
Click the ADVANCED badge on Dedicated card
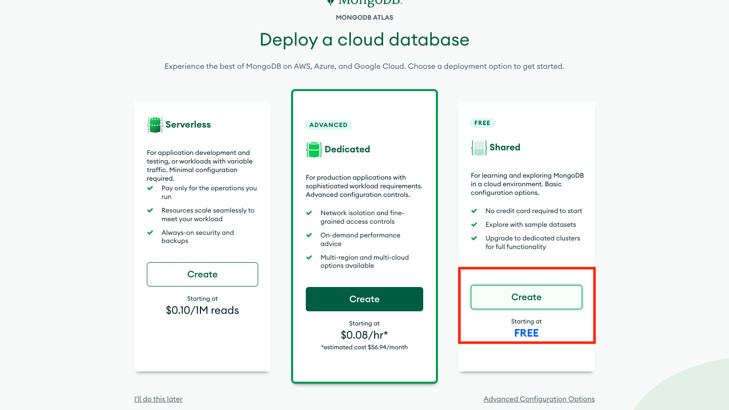tap(329, 125)
